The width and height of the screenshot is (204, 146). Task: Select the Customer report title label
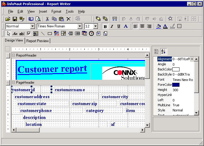click(52, 70)
